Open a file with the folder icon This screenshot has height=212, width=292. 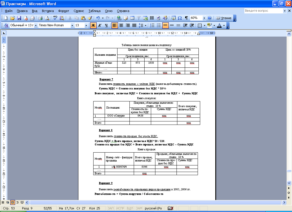13,18
